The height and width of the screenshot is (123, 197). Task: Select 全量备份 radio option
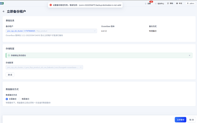pyautogui.click(x=7, y=99)
